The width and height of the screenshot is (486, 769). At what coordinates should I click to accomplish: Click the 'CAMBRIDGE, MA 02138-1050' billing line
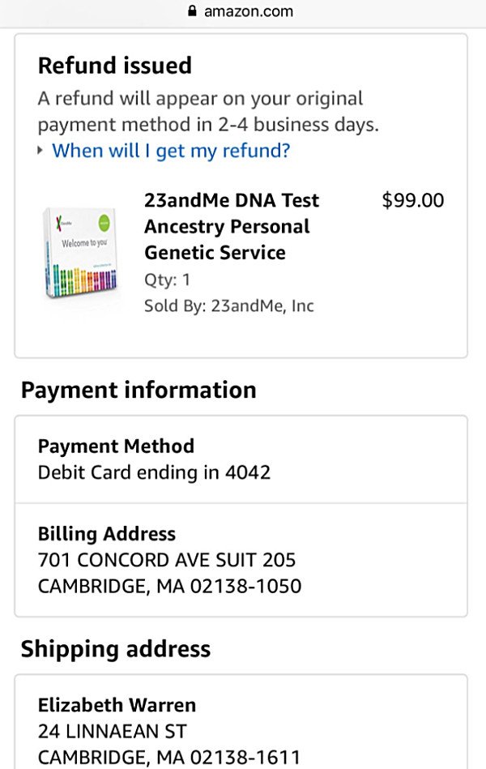(169, 586)
